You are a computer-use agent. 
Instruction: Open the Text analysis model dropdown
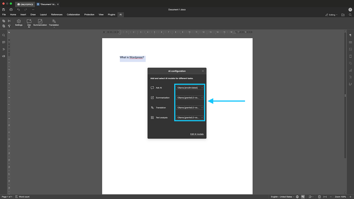(190, 117)
